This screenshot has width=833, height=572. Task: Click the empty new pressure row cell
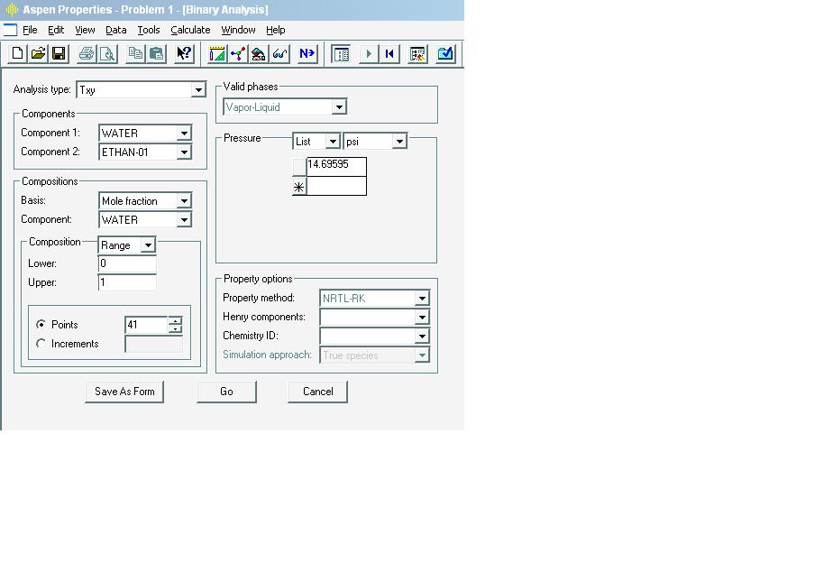[336, 186]
